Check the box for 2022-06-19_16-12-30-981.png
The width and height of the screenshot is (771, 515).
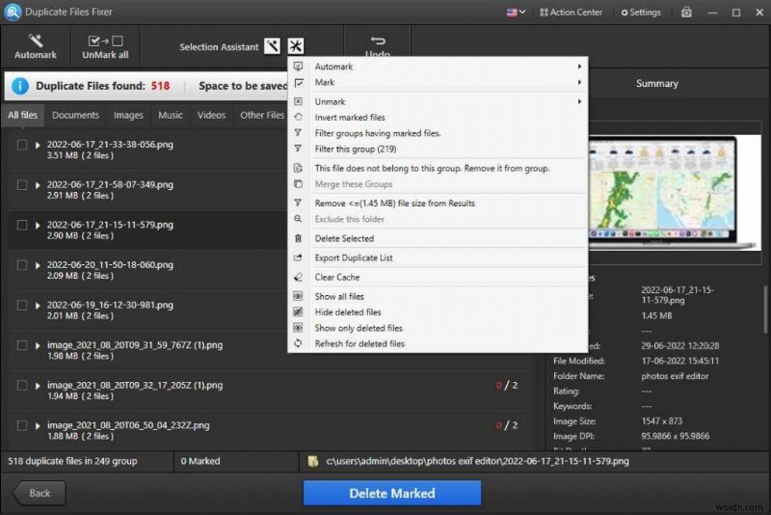point(22,306)
